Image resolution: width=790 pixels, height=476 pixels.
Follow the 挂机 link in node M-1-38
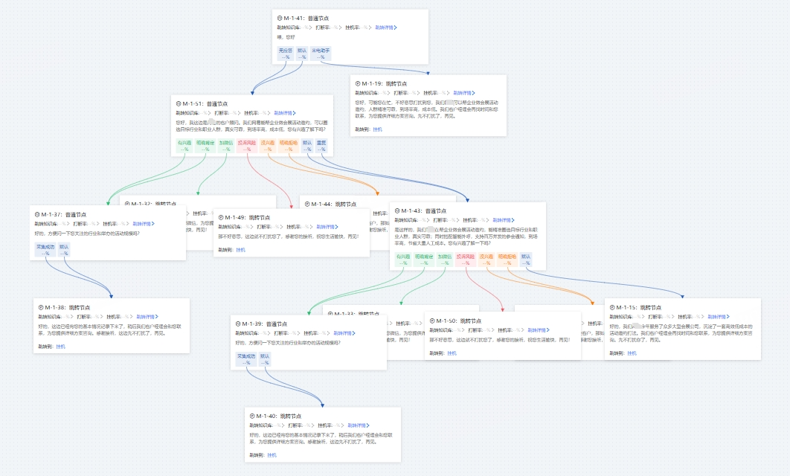60,347
